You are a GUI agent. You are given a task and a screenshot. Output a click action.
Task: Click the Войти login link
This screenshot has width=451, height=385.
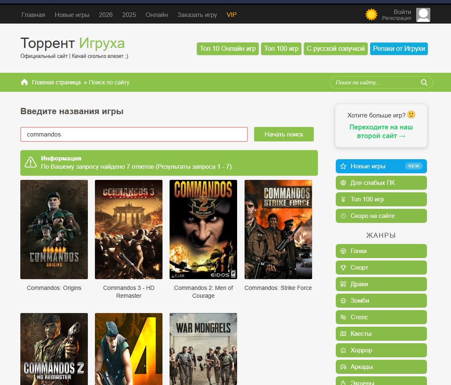402,12
